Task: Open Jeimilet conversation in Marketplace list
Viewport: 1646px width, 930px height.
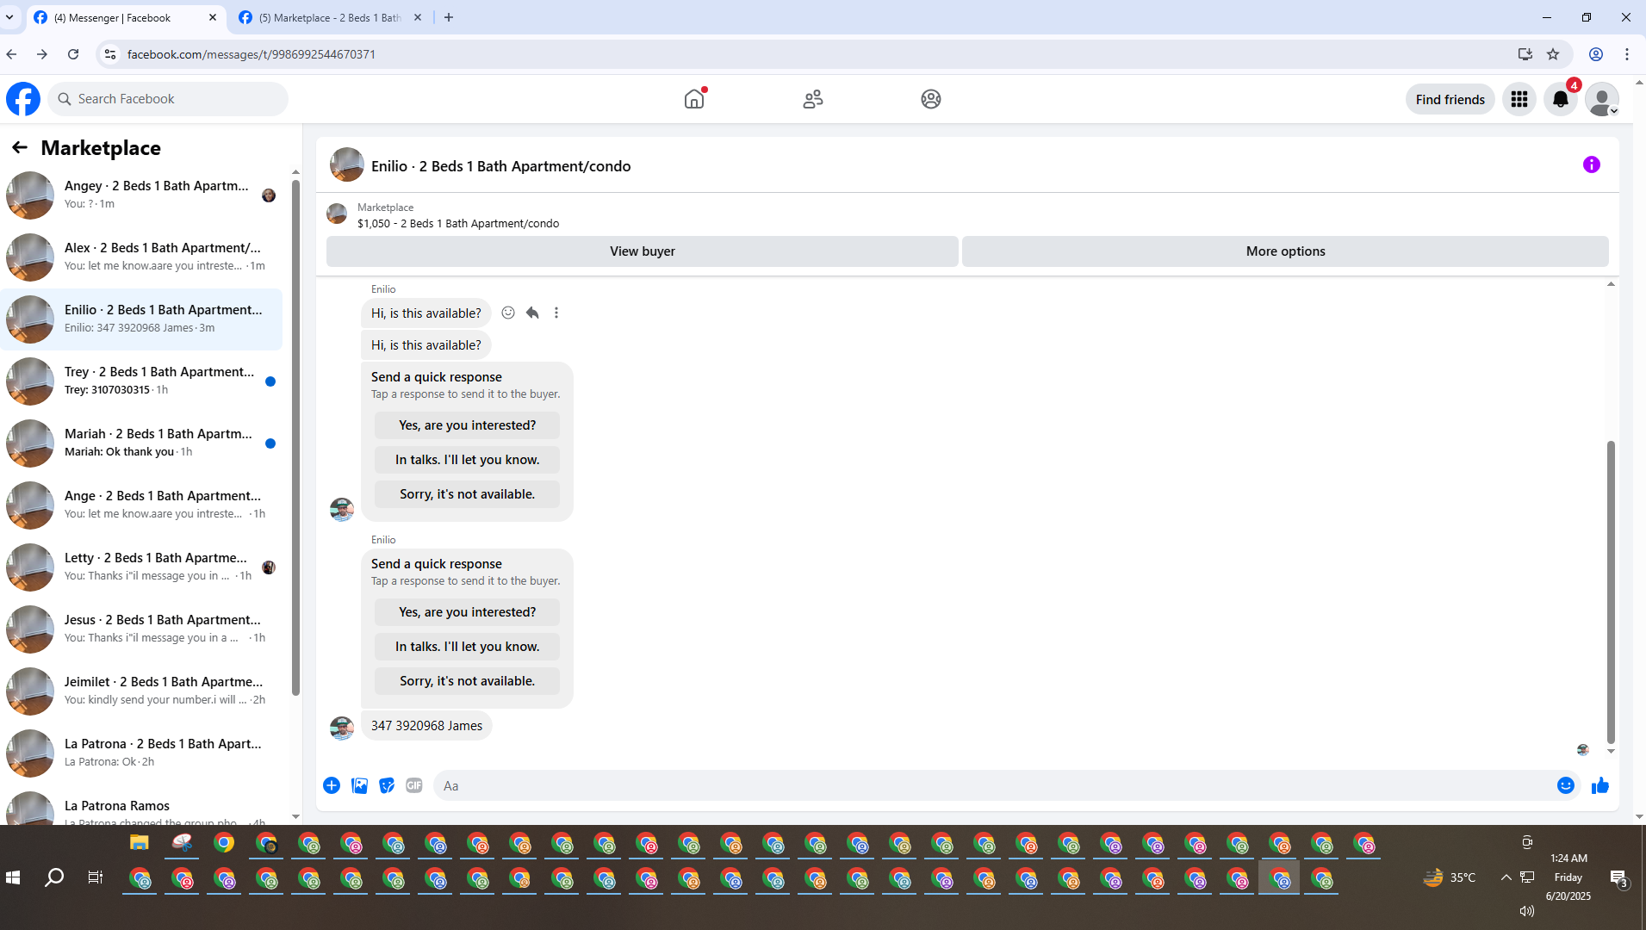Action: [x=141, y=691]
